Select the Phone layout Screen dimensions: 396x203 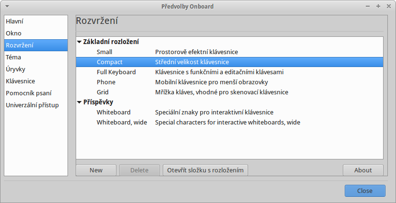(229, 82)
